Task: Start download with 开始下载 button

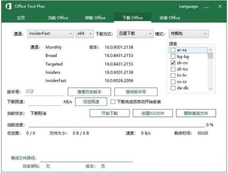Action: click(x=109, y=113)
